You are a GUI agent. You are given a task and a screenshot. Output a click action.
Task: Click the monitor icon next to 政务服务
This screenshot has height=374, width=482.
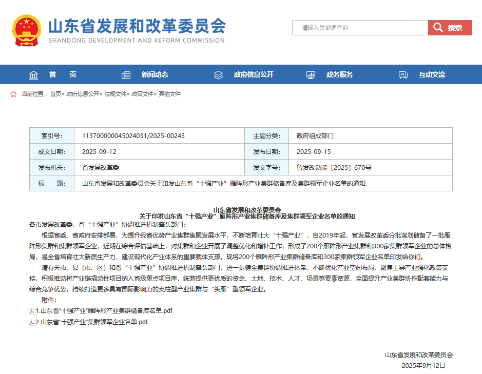tap(310, 74)
